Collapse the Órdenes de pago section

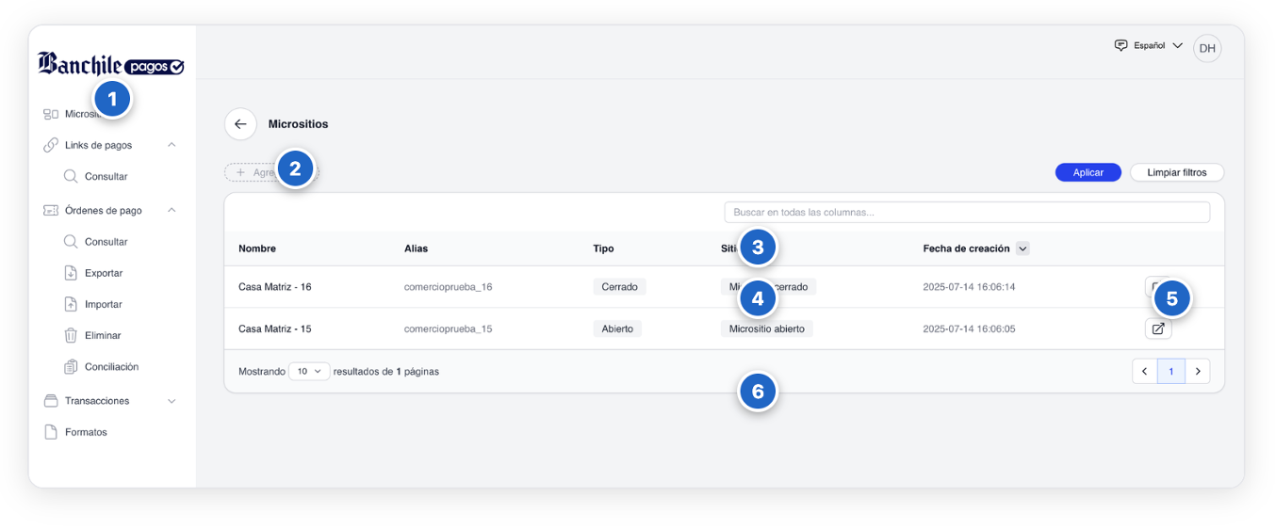(x=172, y=210)
